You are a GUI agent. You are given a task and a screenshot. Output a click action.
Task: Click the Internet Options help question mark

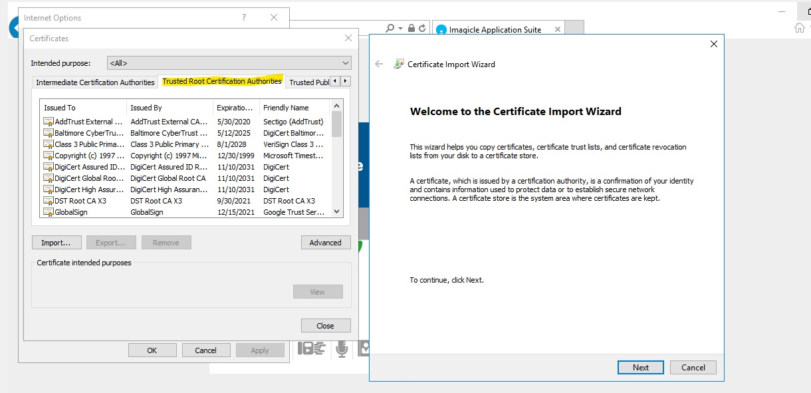(244, 18)
